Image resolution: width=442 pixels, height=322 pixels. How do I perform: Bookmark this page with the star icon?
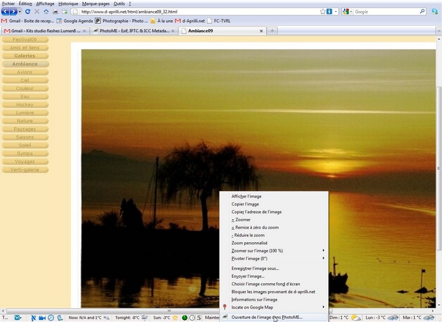[323, 12]
